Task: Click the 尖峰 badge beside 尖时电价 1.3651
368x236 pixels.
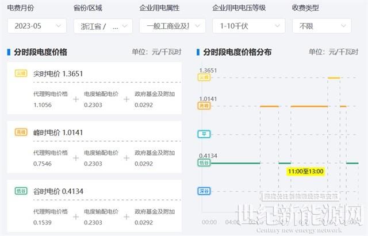Action: point(21,73)
